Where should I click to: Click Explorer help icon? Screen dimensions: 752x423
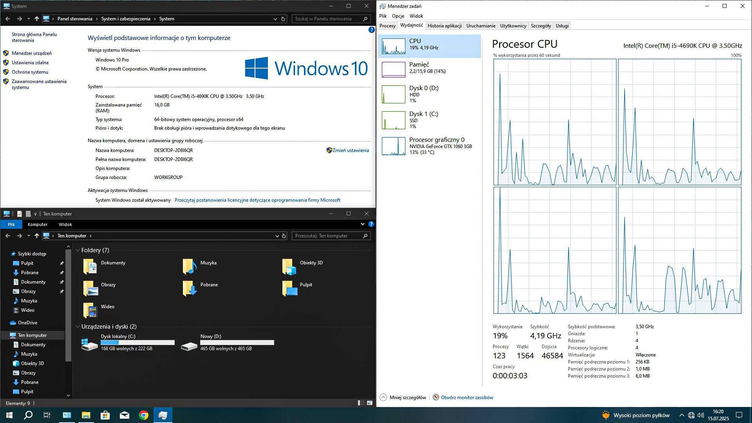pos(371,224)
